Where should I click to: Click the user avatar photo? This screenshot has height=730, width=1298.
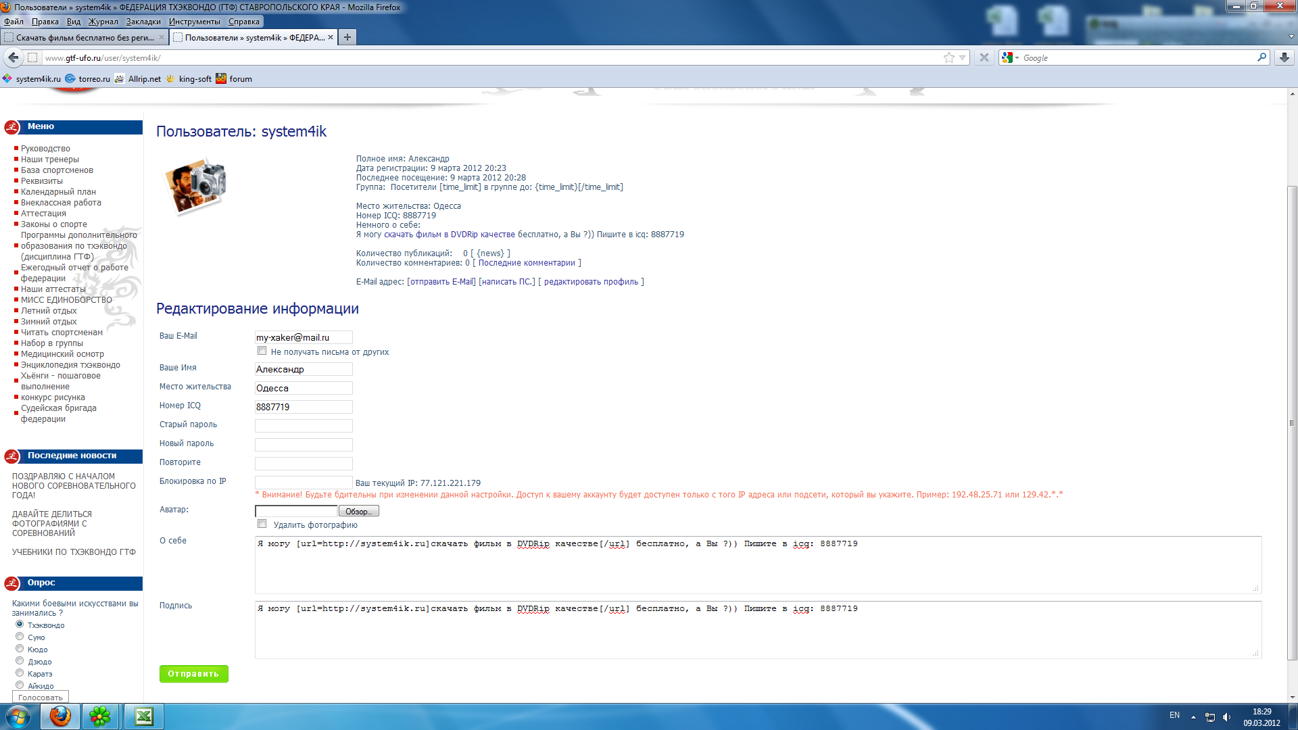click(195, 187)
